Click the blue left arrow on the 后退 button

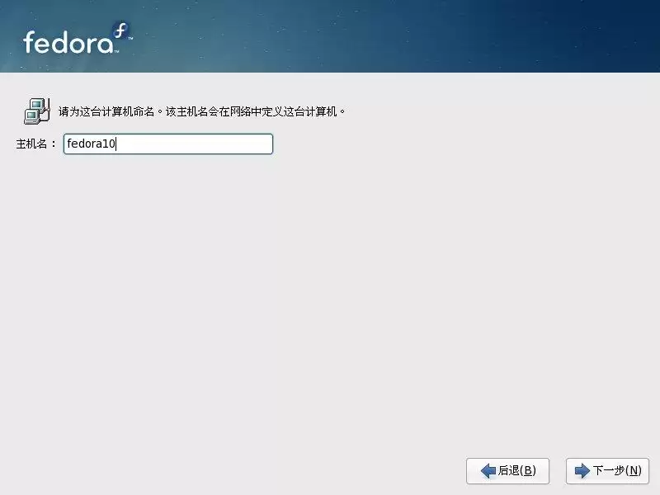click(x=488, y=471)
